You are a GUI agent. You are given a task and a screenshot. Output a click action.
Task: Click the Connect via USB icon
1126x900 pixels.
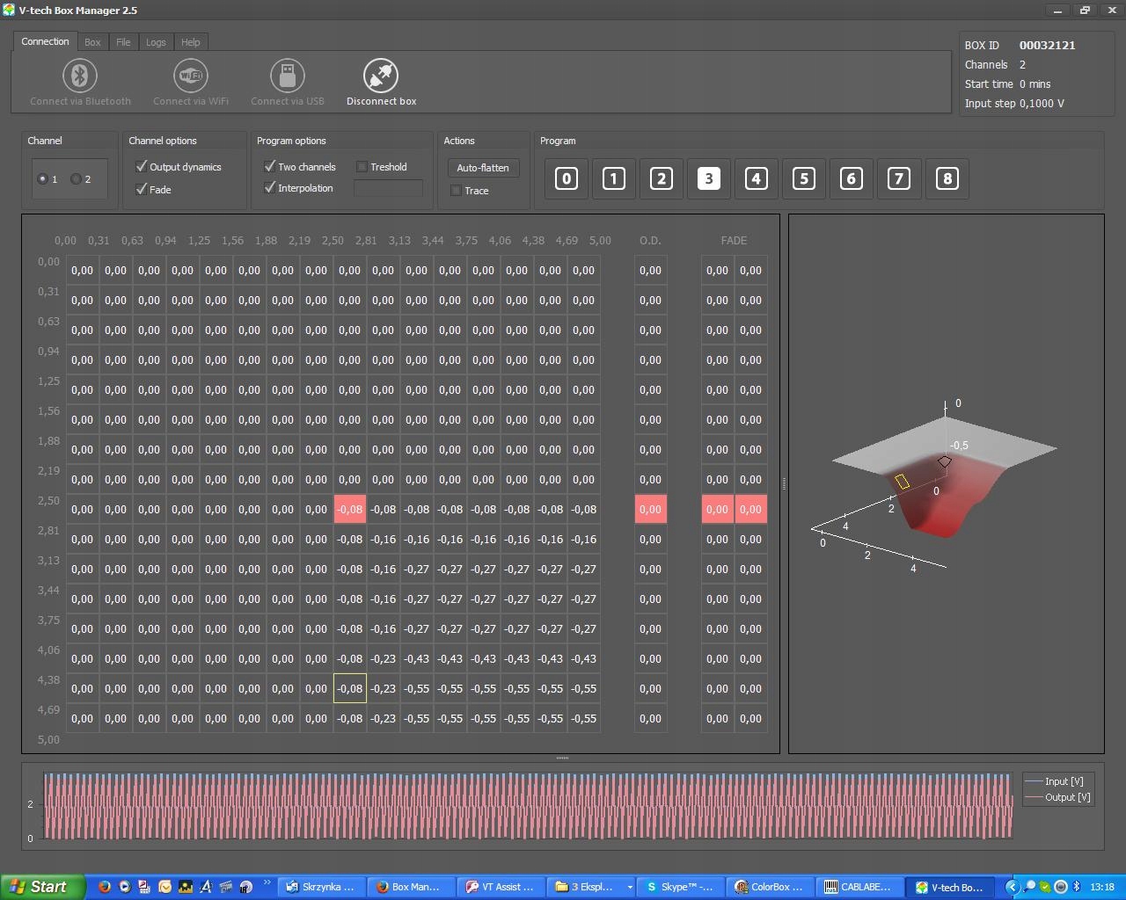pyautogui.click(x=287, y=76)
